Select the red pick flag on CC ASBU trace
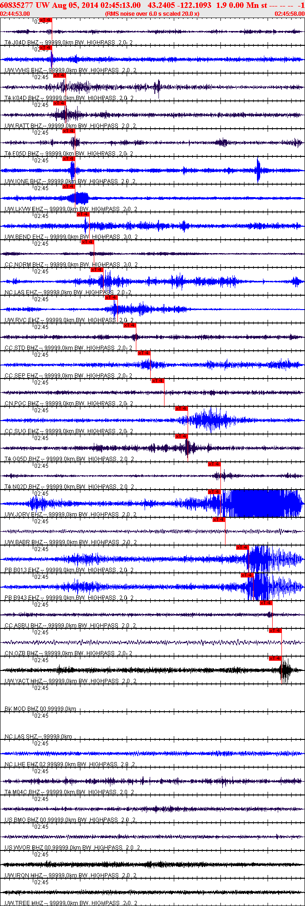The image size is (305, 906). coord(266,603)
